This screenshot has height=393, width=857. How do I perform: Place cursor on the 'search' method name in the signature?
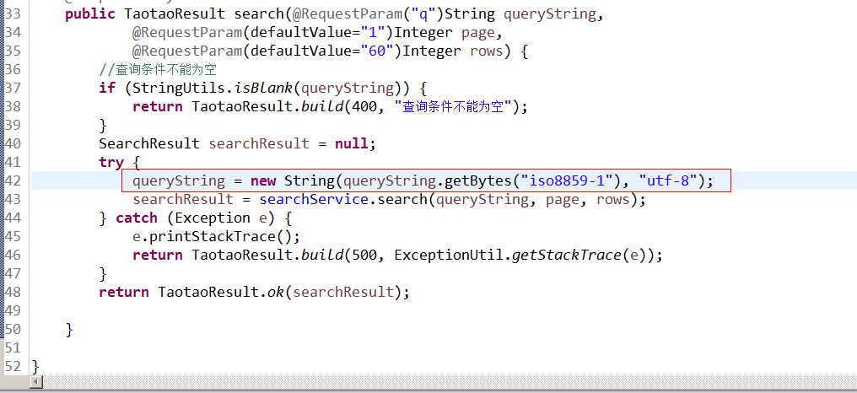coord(260,13)
